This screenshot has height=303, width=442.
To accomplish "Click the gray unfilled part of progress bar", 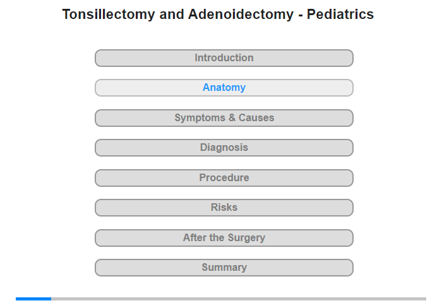I will click(239, 299).
